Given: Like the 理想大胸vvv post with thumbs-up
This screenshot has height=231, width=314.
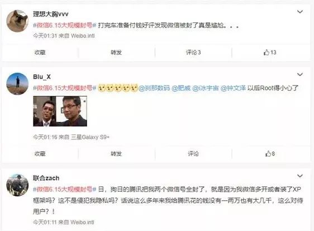Looking at the screenshot, I should [x=270, y=53].
